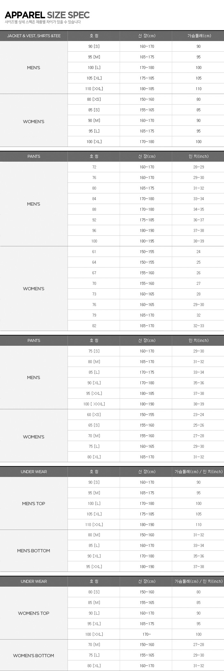Screen dimensions: 224x671
Task: Click the 170~ height cell
Action: click(x=147, y=634)
